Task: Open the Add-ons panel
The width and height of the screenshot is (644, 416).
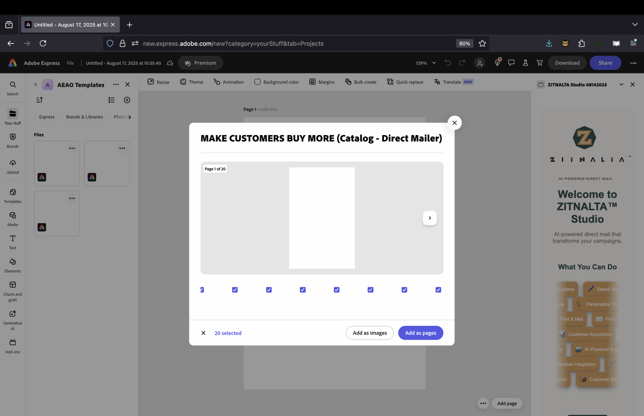Action: (x=12, y=346)
